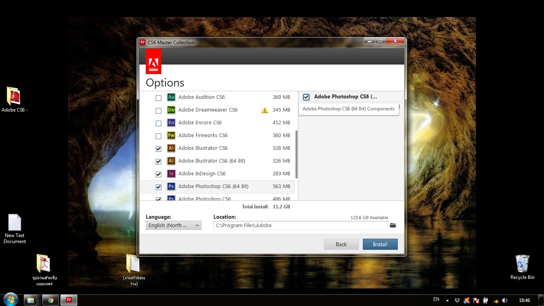Click the Options heading
544x306 pixels.
click(x=165, y=83)
